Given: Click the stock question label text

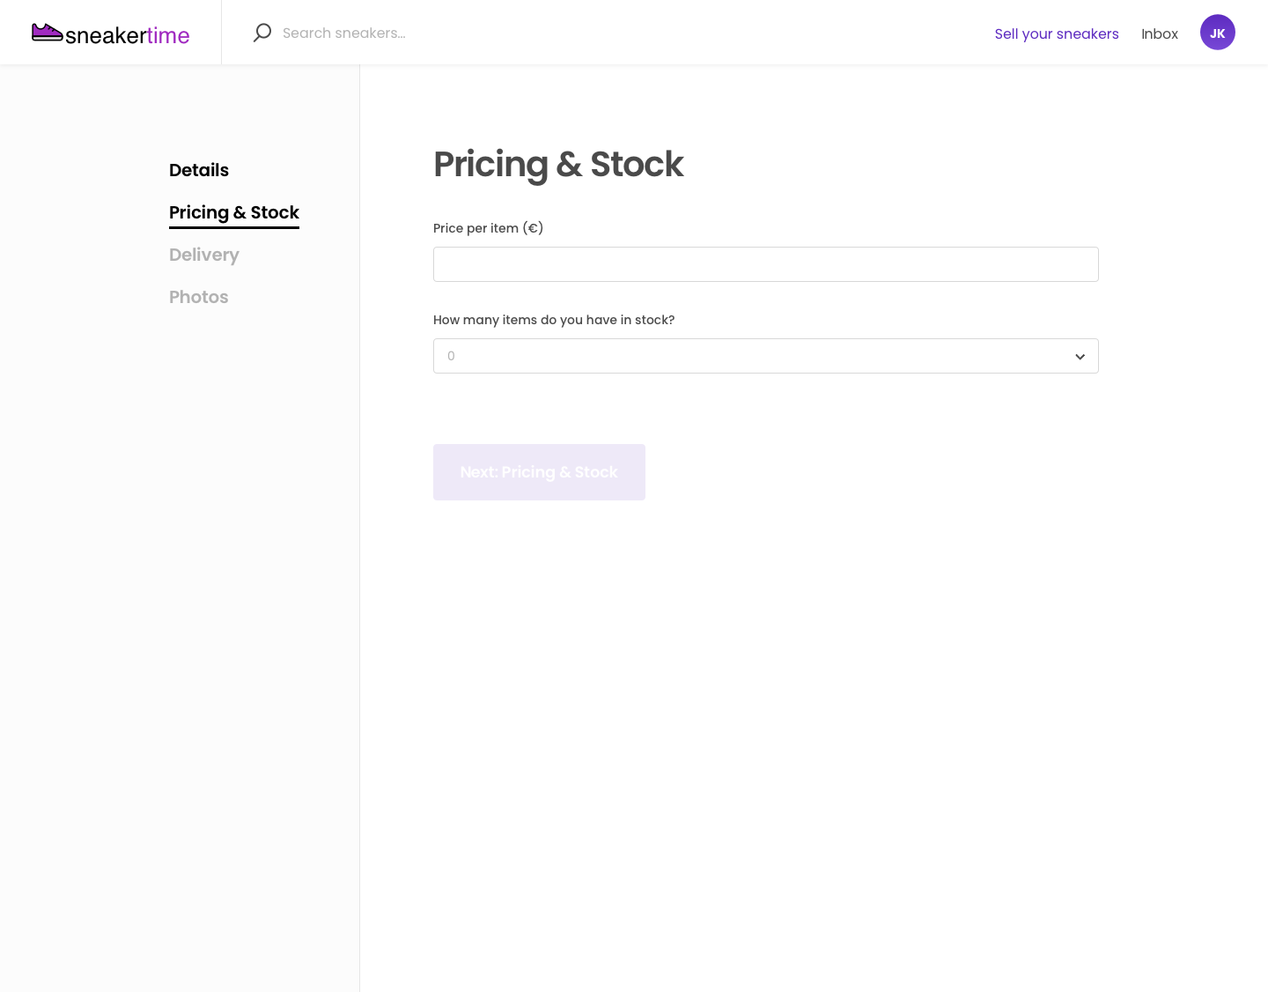Looking at the screenshot, I should 553,320.
